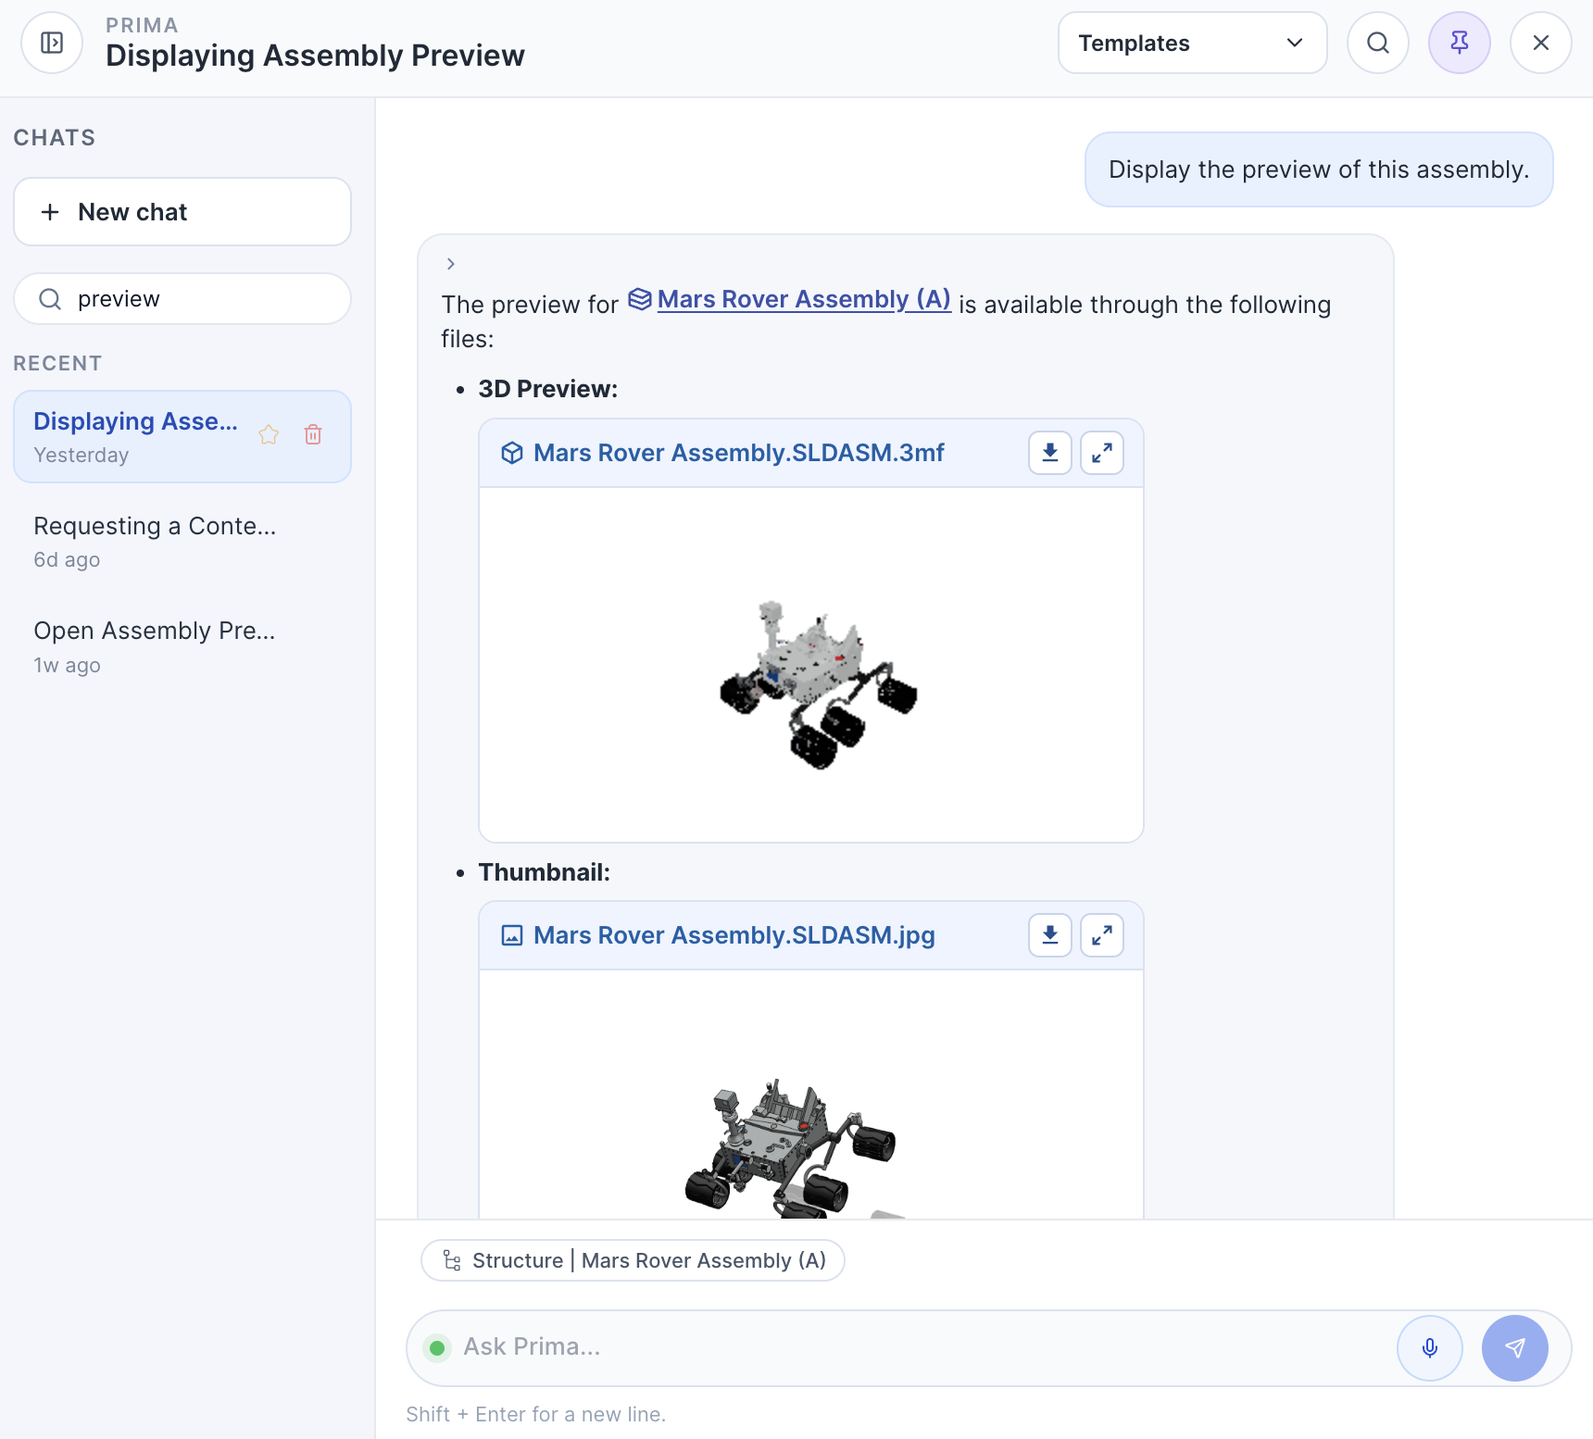Toggle the sidebar panel icon
The image size is (1593, 1439).
click(x=52, y=43)
